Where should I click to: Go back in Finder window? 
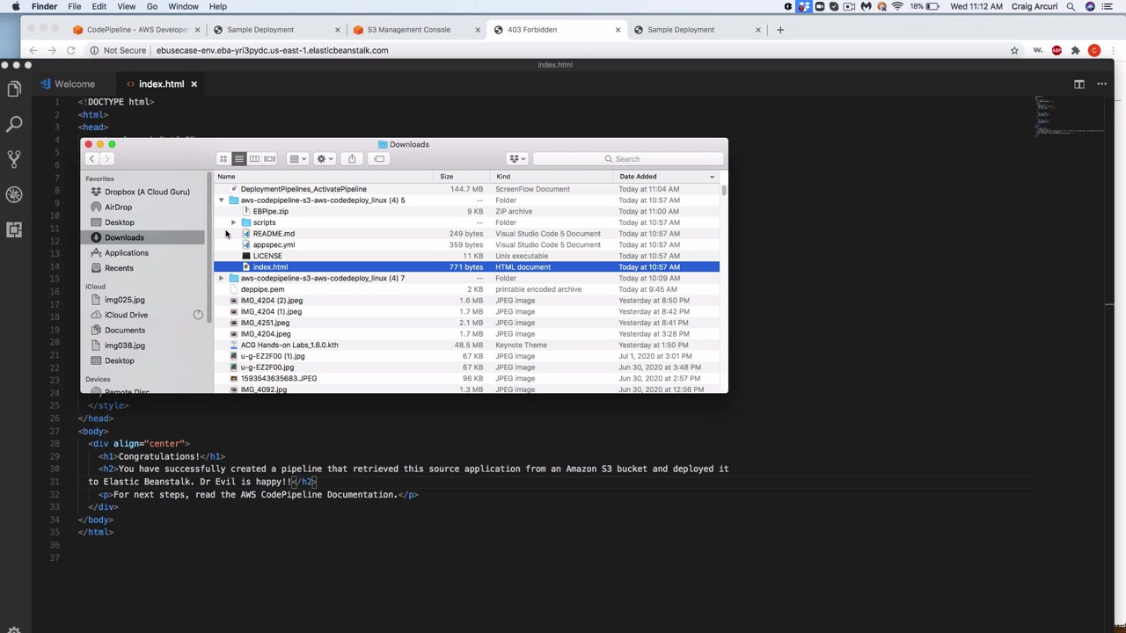[91, 159]
